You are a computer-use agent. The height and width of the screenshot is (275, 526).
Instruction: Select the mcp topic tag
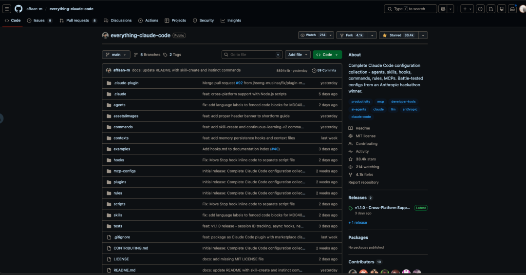pyautogui.click(x=380, y=102)
